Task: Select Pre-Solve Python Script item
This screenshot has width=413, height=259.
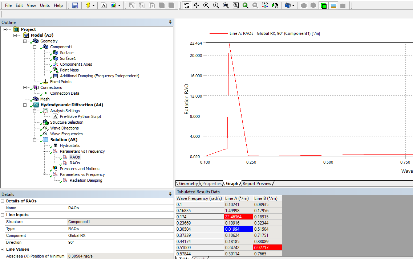Action: [x=80, y=116]
